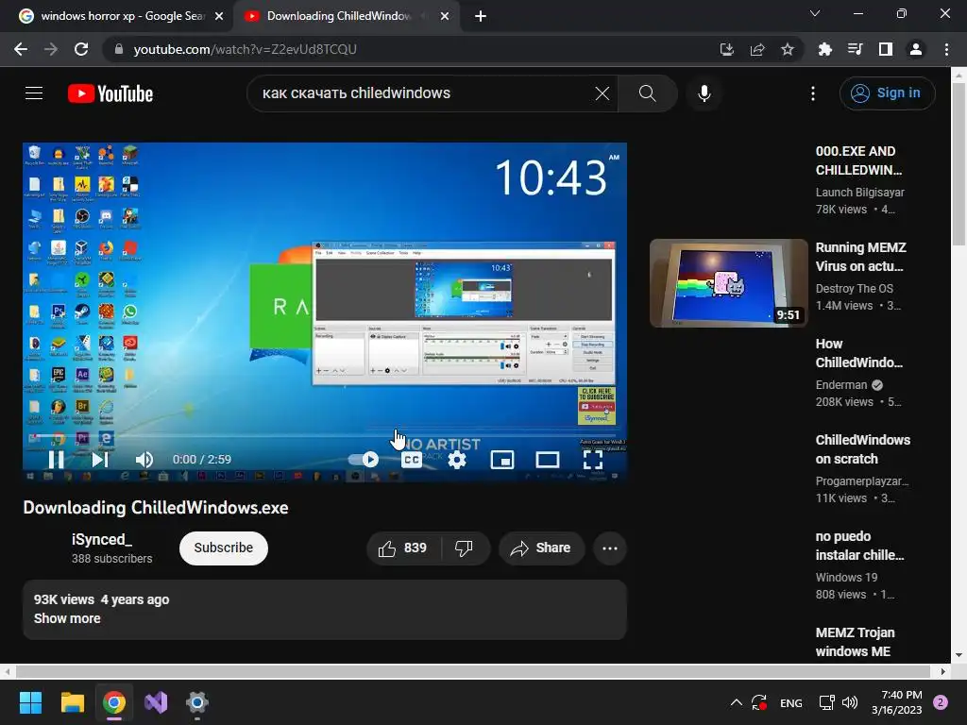Submit search with the magnifier button
This screenshot has width=967, height=725.
(648, 93)
